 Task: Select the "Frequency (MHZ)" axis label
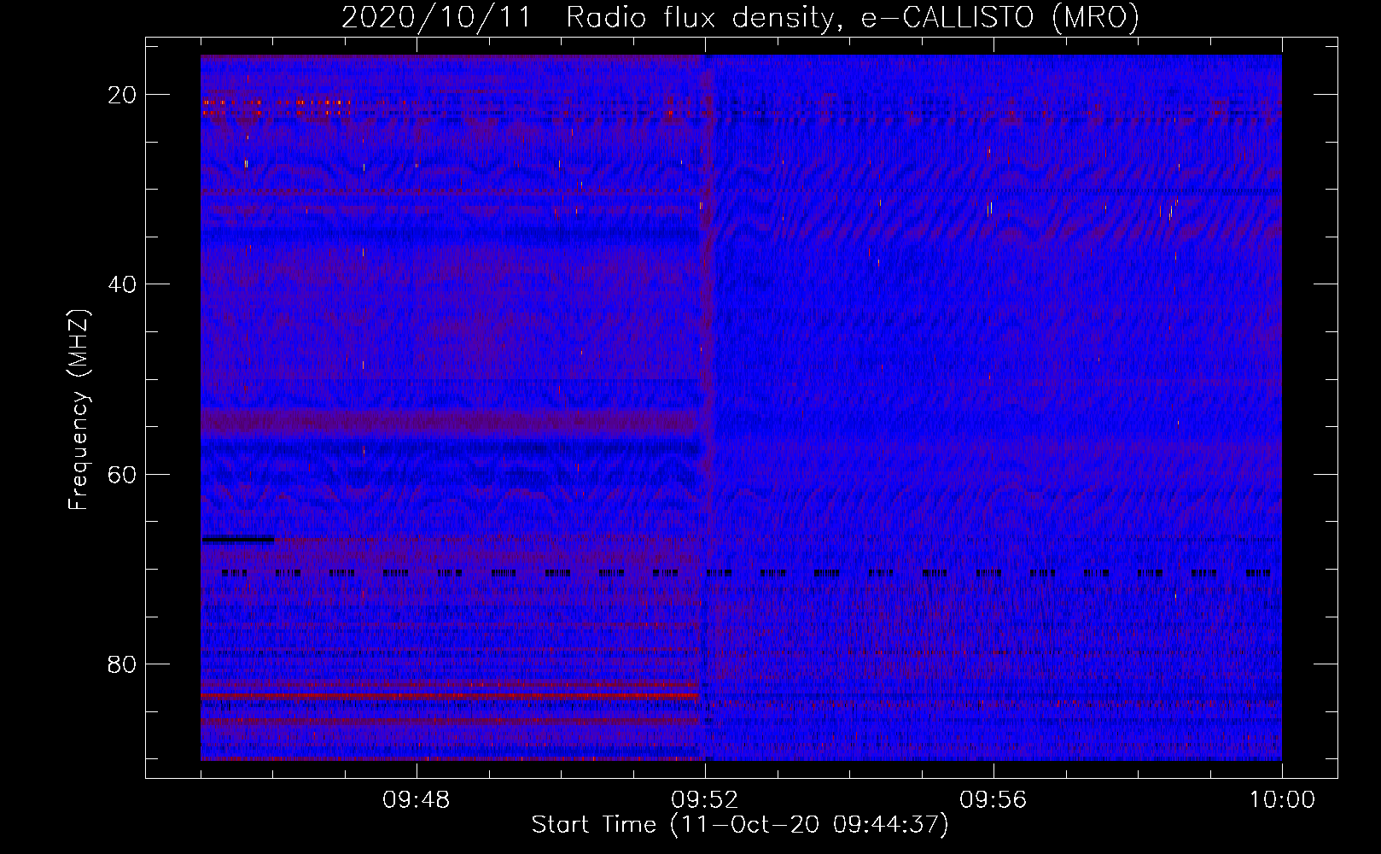[x=79, y=410]
